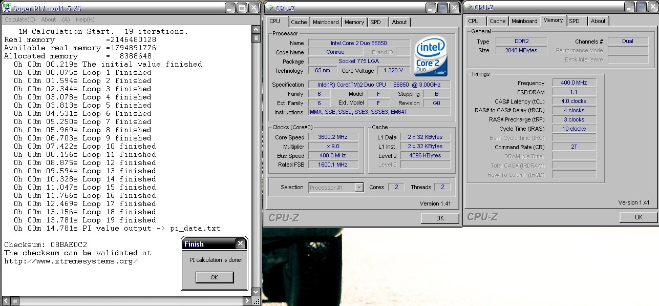
Task: Click the Multiplier value x 9.0
Action: (x=333, y=147)
